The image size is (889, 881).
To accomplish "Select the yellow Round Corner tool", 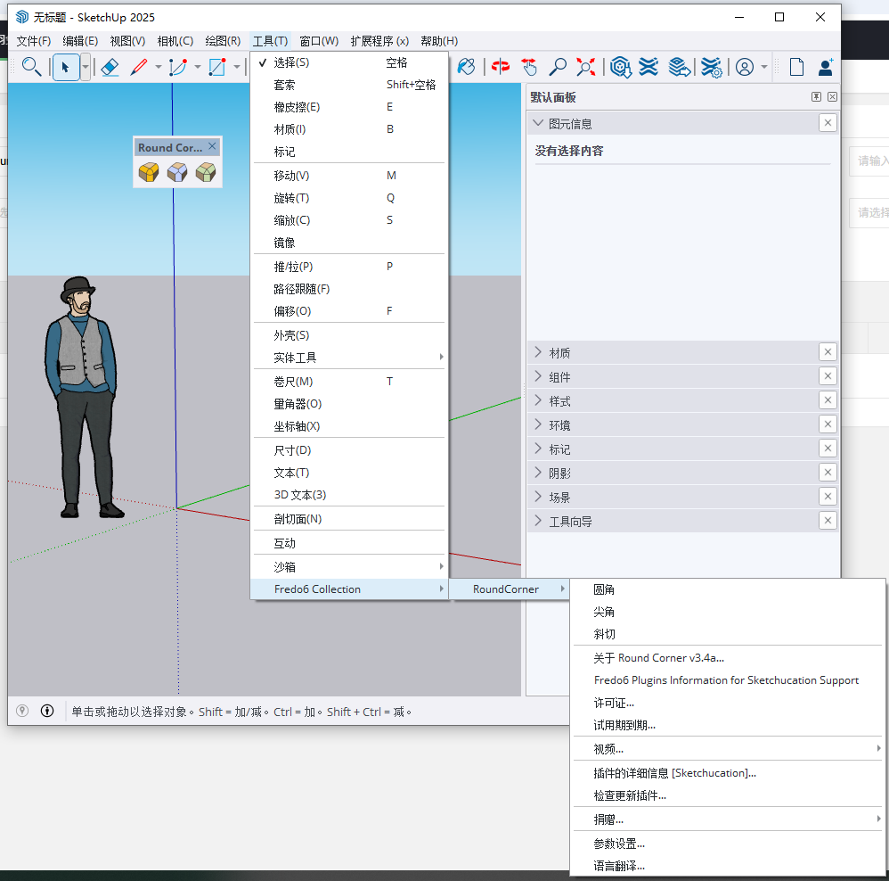I will 148,172.
